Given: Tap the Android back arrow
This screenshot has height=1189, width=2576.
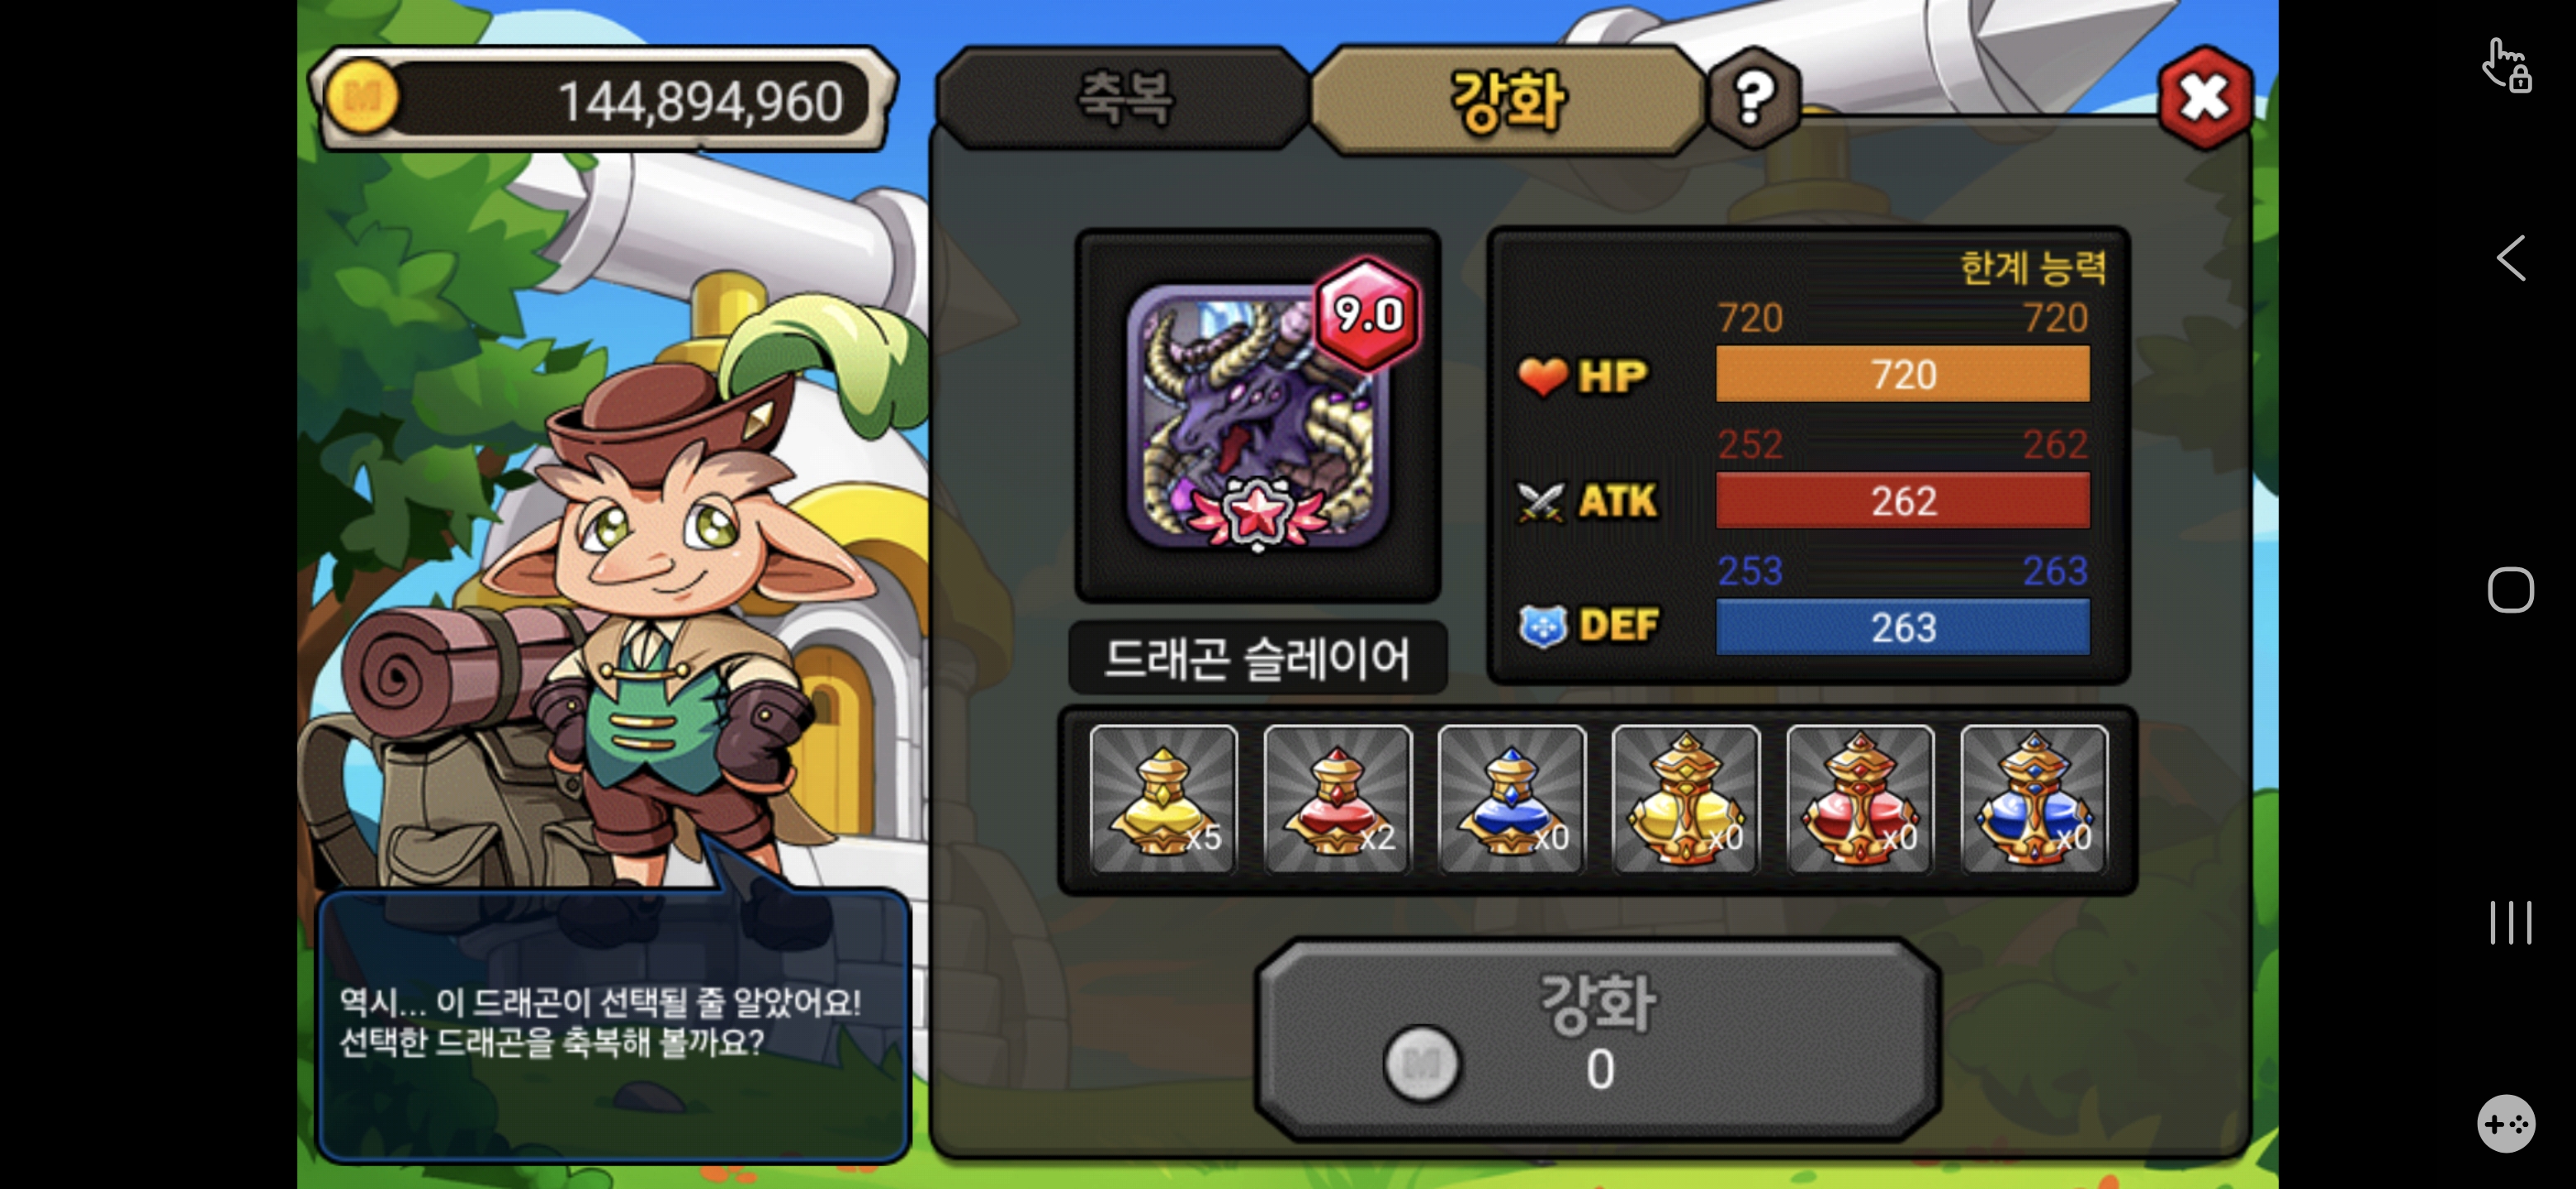Looking at the screenshot, I should [x=2510, y=259].
